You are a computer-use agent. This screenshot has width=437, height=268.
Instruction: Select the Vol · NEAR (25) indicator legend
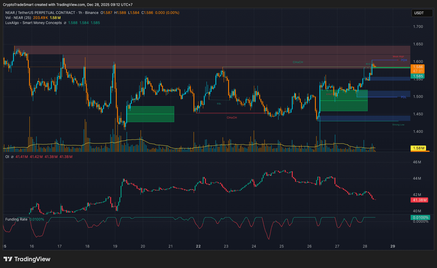click(18, 18)
